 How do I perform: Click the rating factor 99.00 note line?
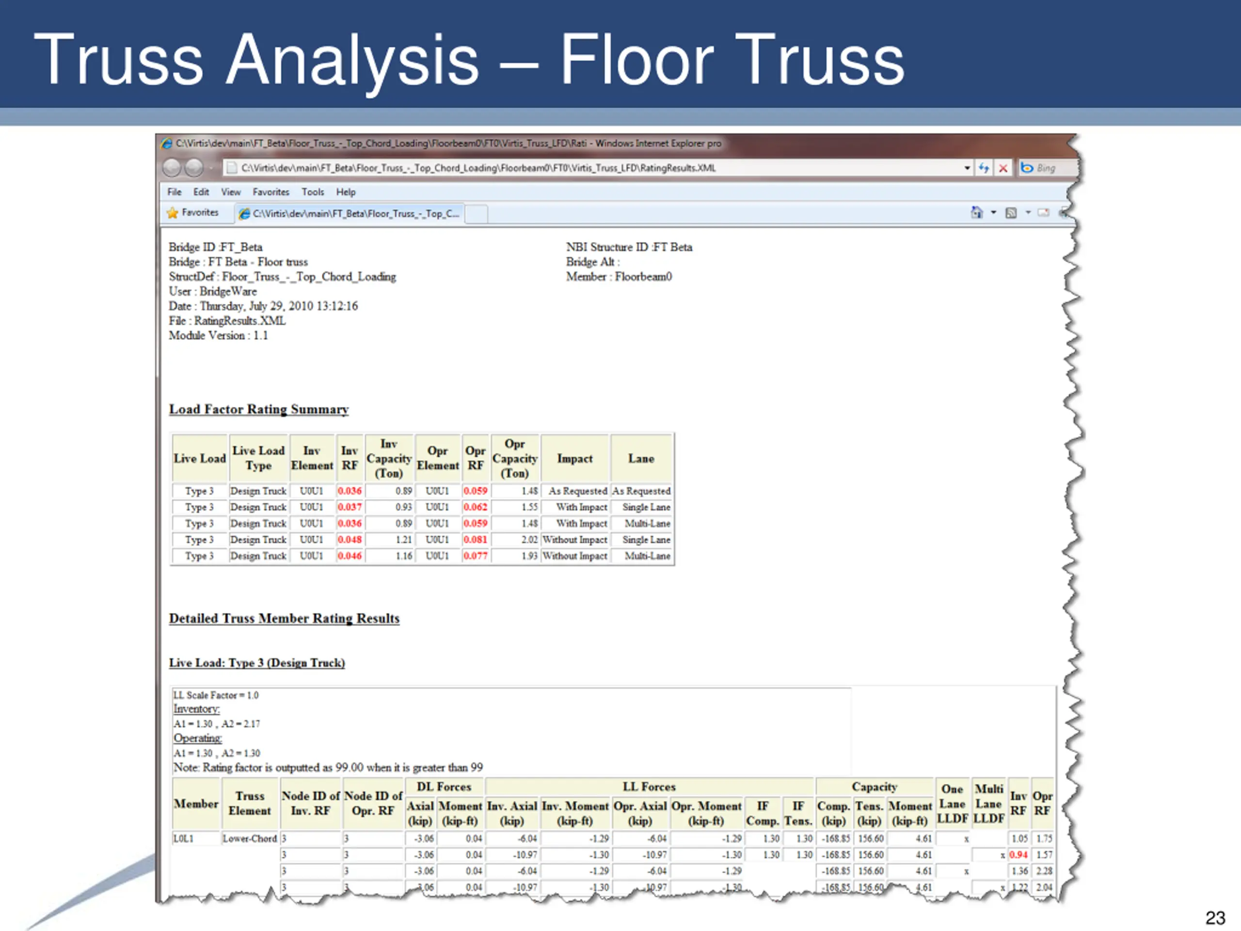(x=328, y=768)
